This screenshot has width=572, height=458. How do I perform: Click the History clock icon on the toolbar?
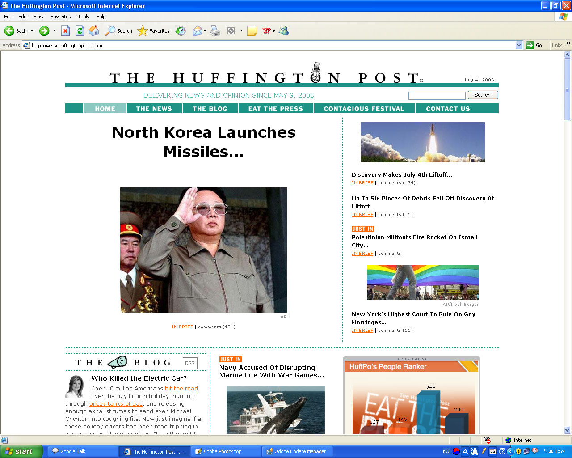(180, 31)
